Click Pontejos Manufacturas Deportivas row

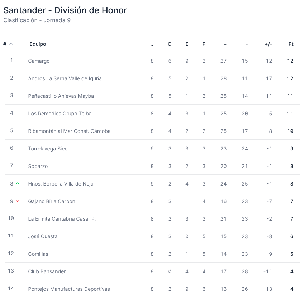[x=69, y=289]
